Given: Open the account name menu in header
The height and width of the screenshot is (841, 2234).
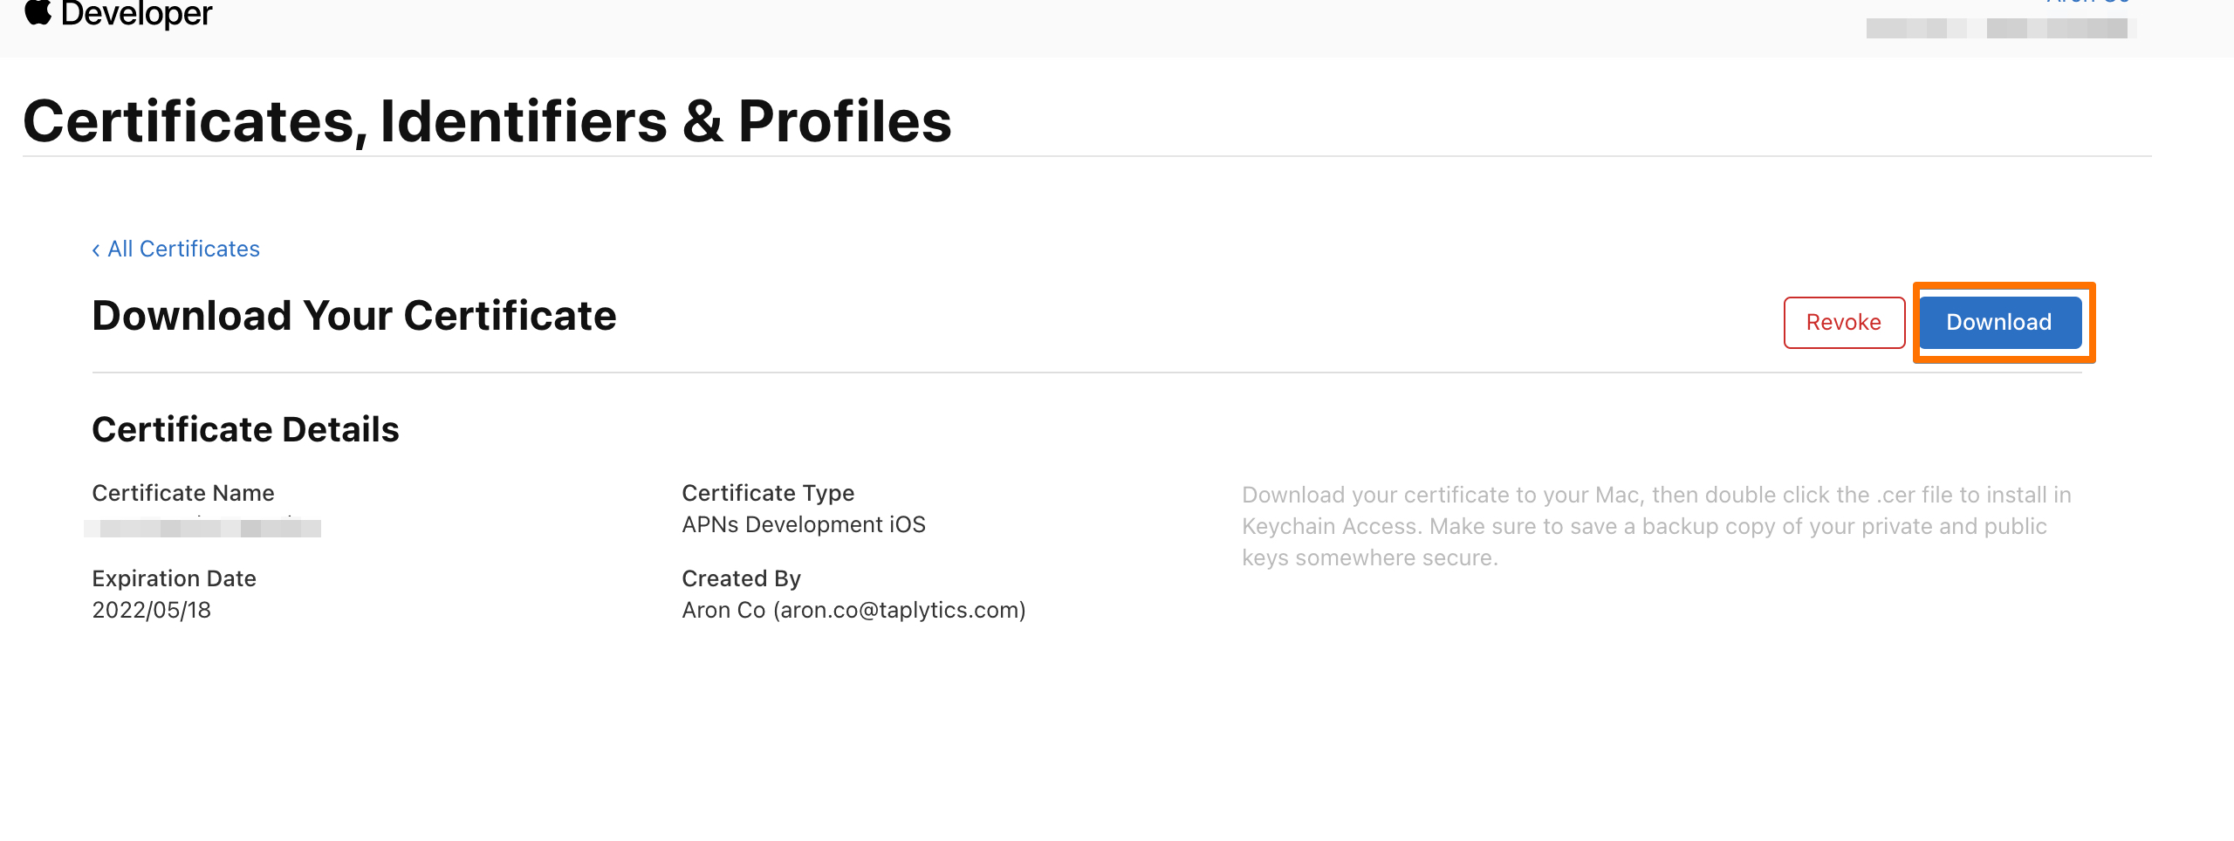Looking at the screenshot, I should [2087, 3].
